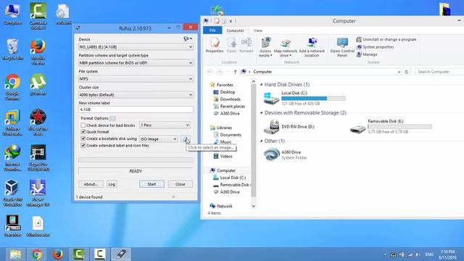Image resolution: width=464 pixels, height=261 pixels.
Task: Click Rufus progress bar
Action: (x=136, y=159)
